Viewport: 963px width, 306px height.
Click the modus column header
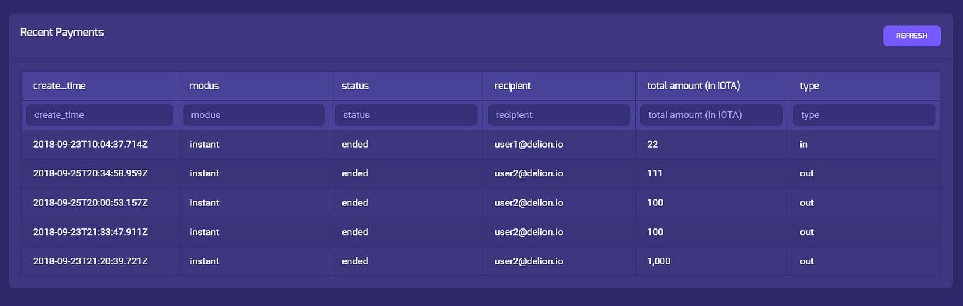205,86
